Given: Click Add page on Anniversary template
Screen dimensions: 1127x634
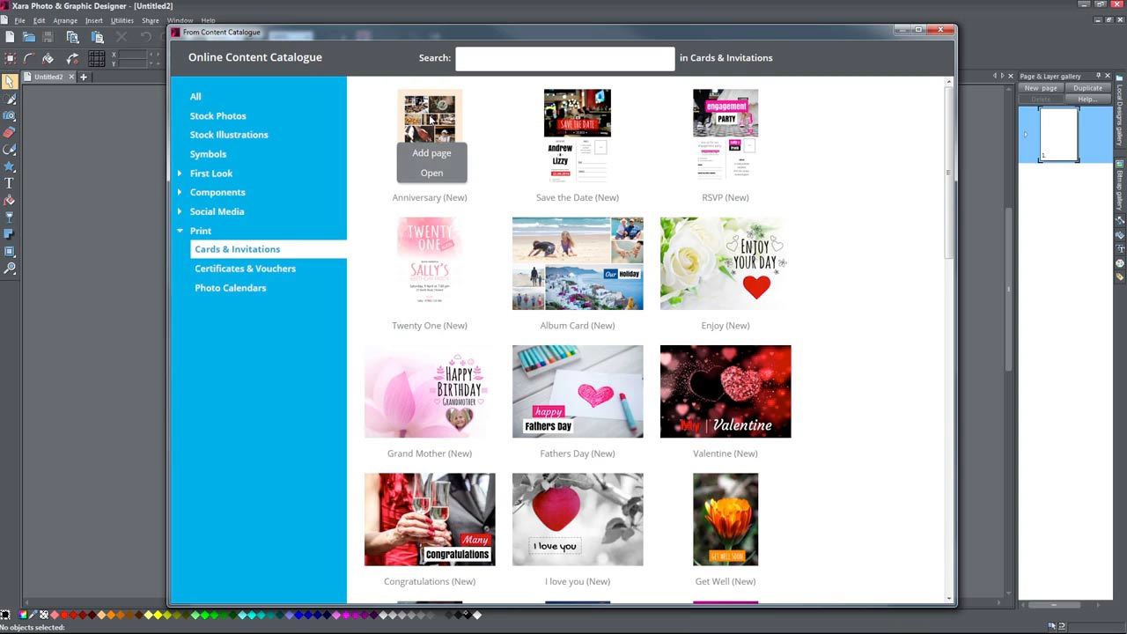Looking at the screenshot, I should [x=431, y=153].
